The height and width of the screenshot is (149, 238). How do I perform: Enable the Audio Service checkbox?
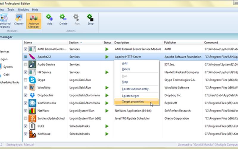coord(26,64)
